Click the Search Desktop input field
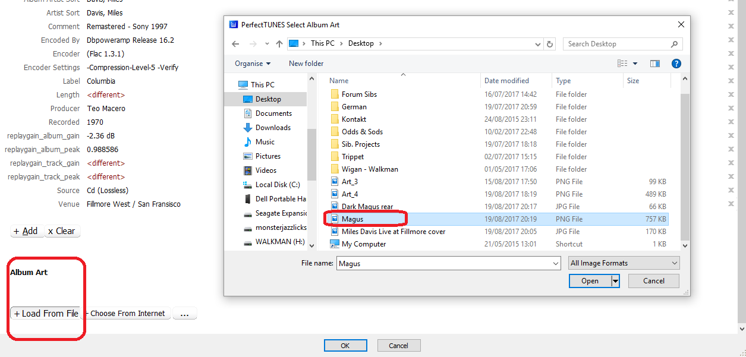Image resolution: width=746 pixels, height=357 pixels. point(615,44)
